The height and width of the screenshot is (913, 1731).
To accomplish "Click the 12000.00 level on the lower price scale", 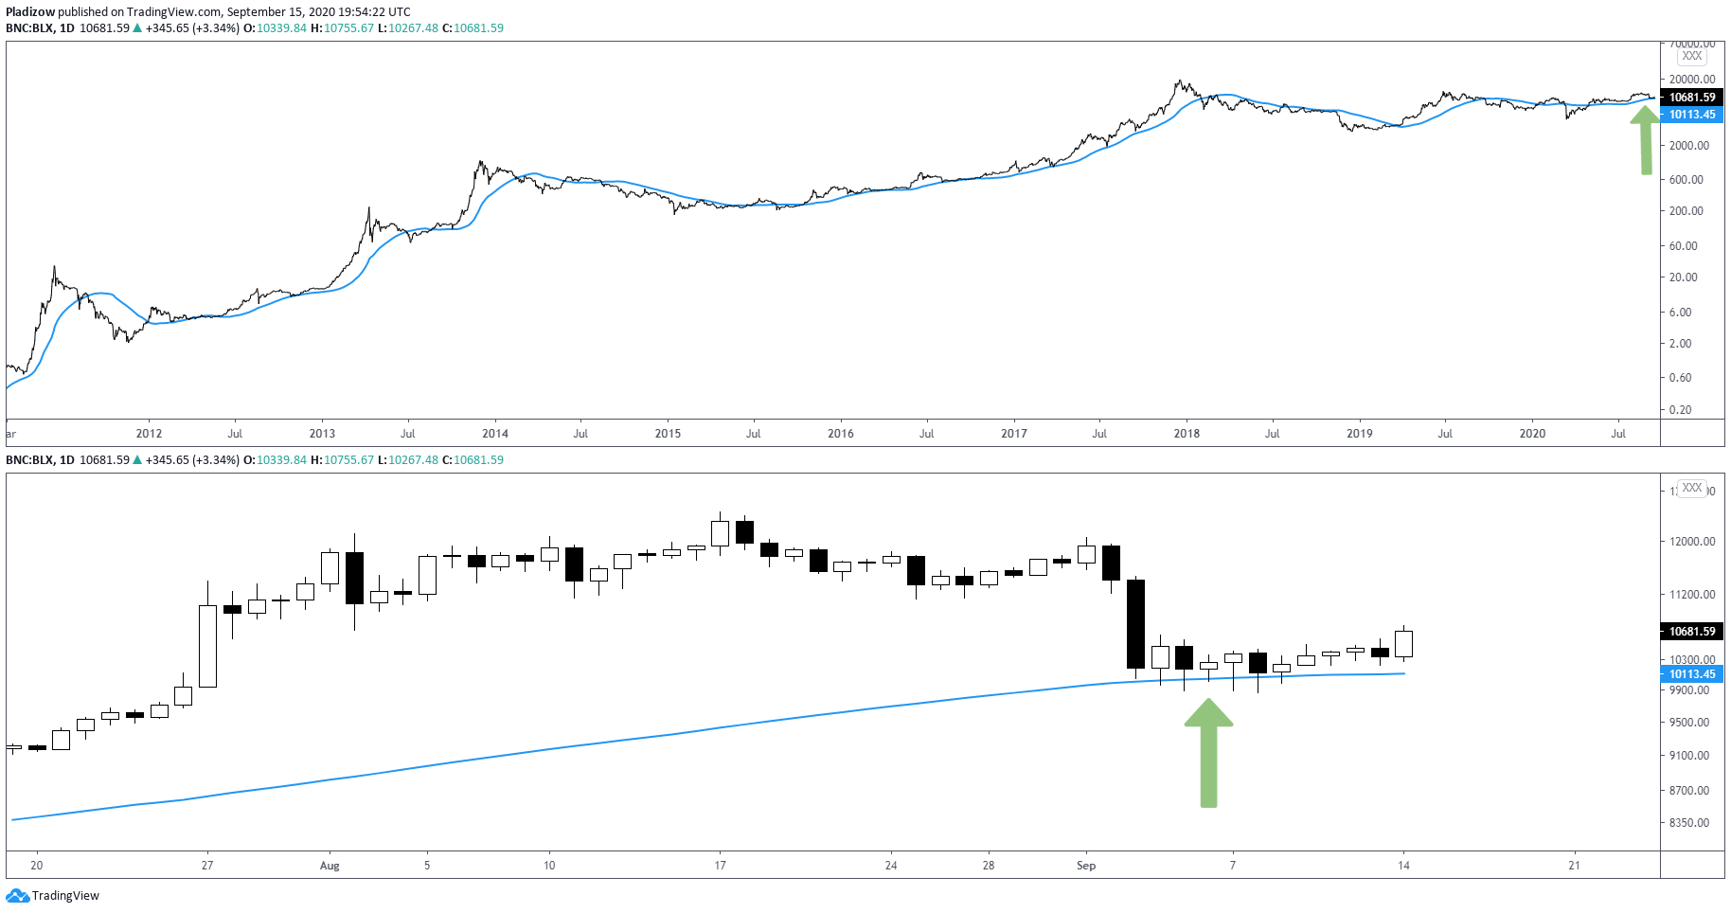I will [1692, 542].
